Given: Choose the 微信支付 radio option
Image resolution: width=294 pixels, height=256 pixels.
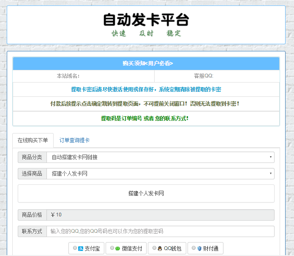Looking at the screenshot, I should [x=112, y=248].
